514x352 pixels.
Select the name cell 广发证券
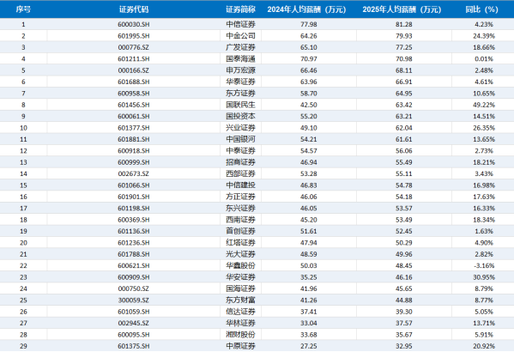coord(240,47)
